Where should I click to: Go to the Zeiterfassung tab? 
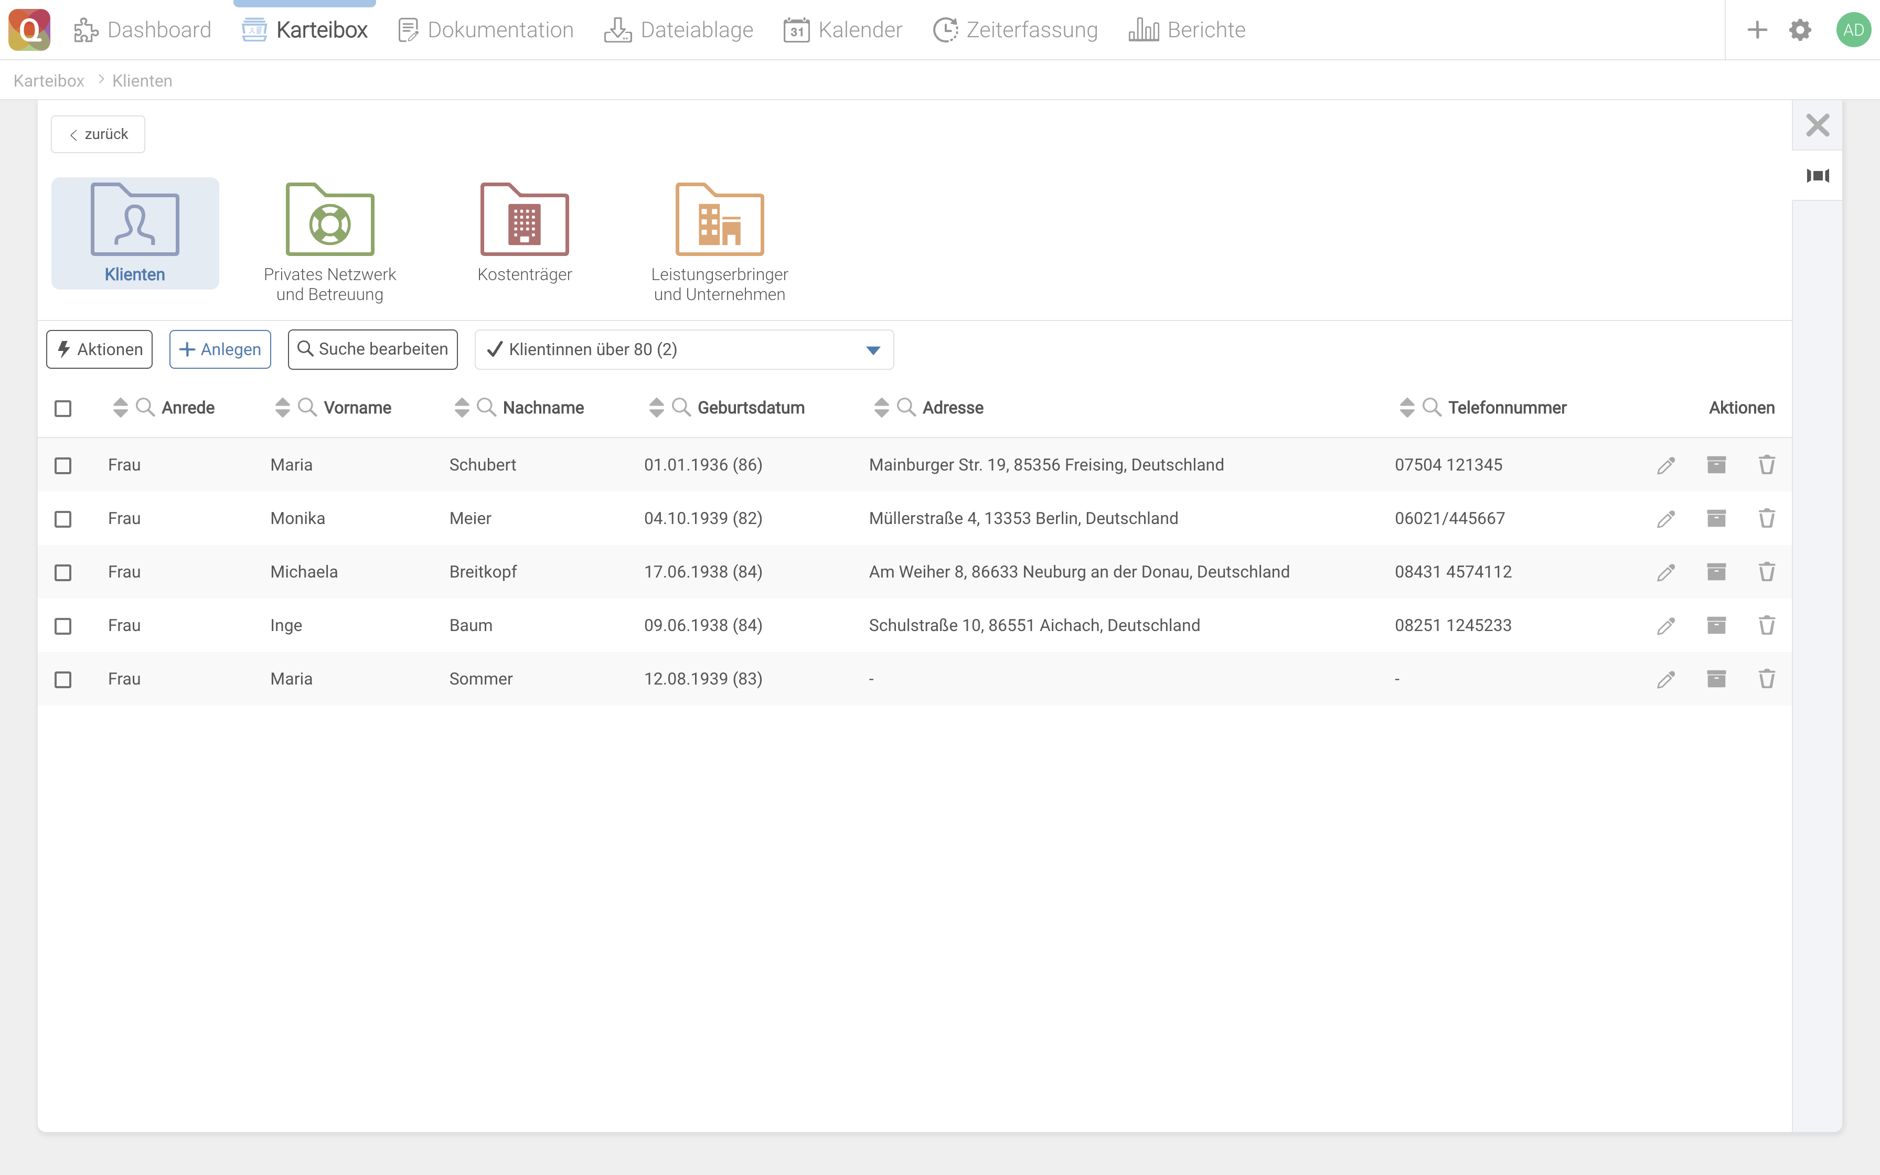(1016, 30)
